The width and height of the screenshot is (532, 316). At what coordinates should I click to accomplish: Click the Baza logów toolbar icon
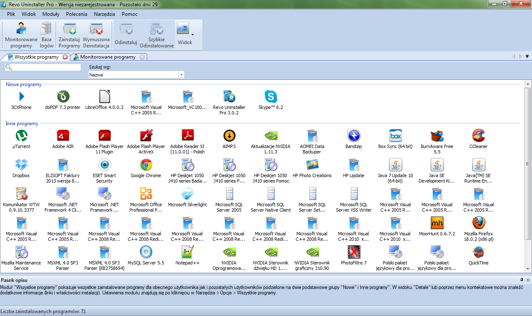click(x=47, y=35)
